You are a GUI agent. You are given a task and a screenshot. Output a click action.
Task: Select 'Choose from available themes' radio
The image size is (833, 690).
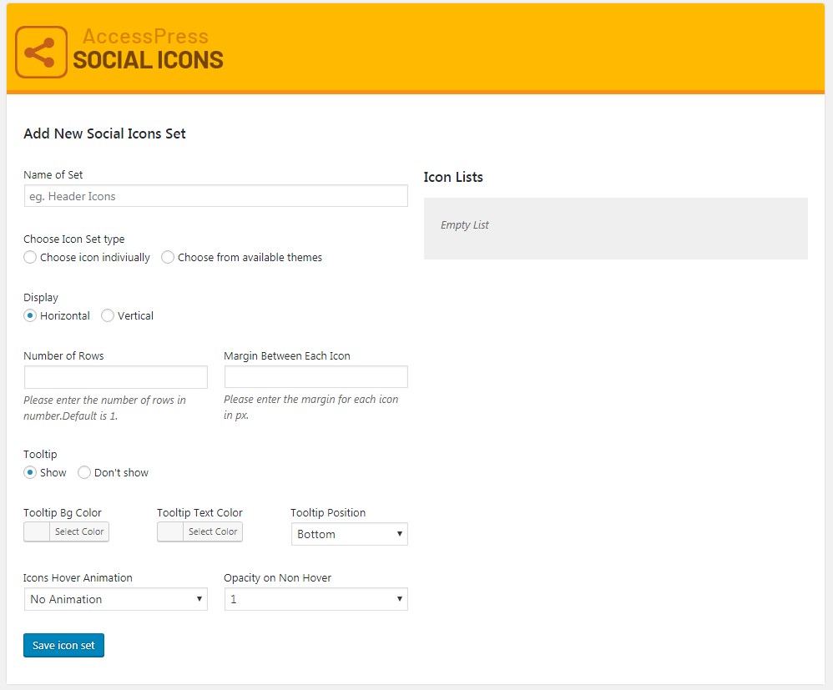coord(169,258)
